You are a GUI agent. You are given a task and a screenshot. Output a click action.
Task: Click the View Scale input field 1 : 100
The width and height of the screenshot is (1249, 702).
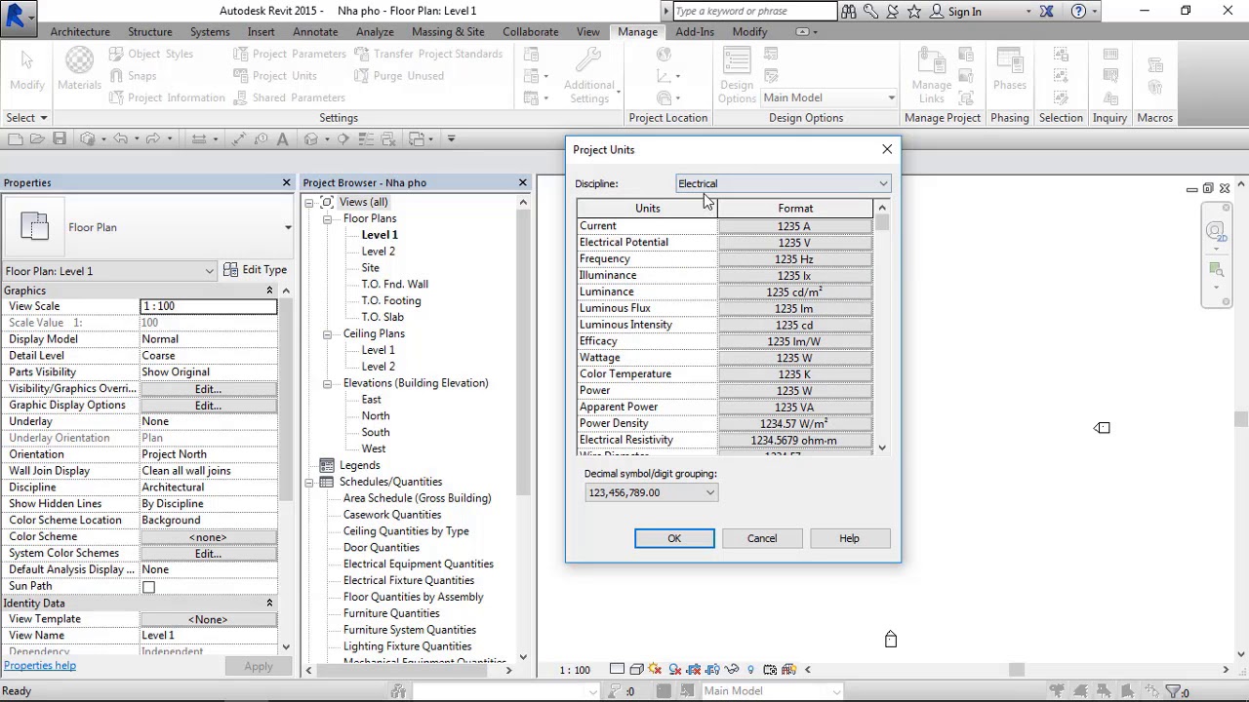(209, 306)
